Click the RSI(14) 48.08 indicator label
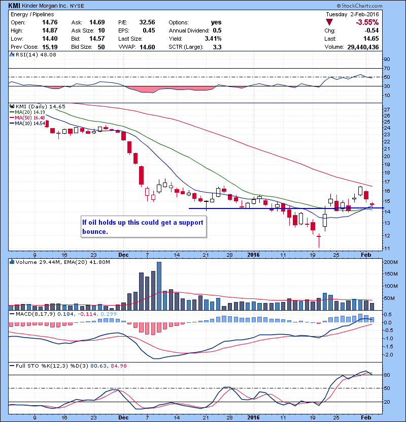 pos(36,54)
